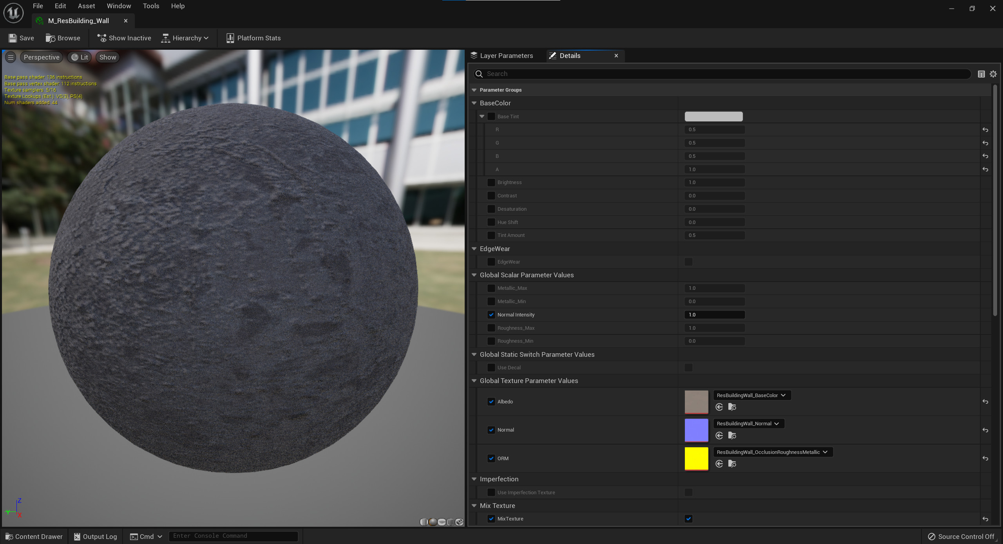Enable the Brightness override checkbox
This screenshot has height=544, width=1003.
coord(491,183)
